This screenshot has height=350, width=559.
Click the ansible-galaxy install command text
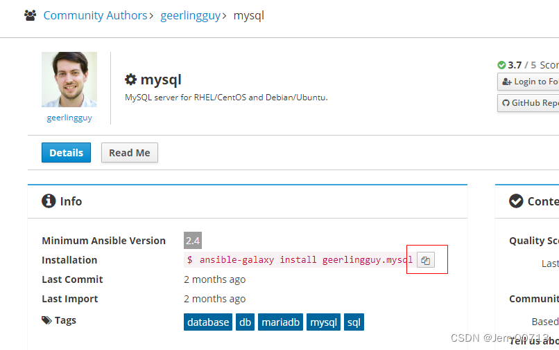(300, 260)
